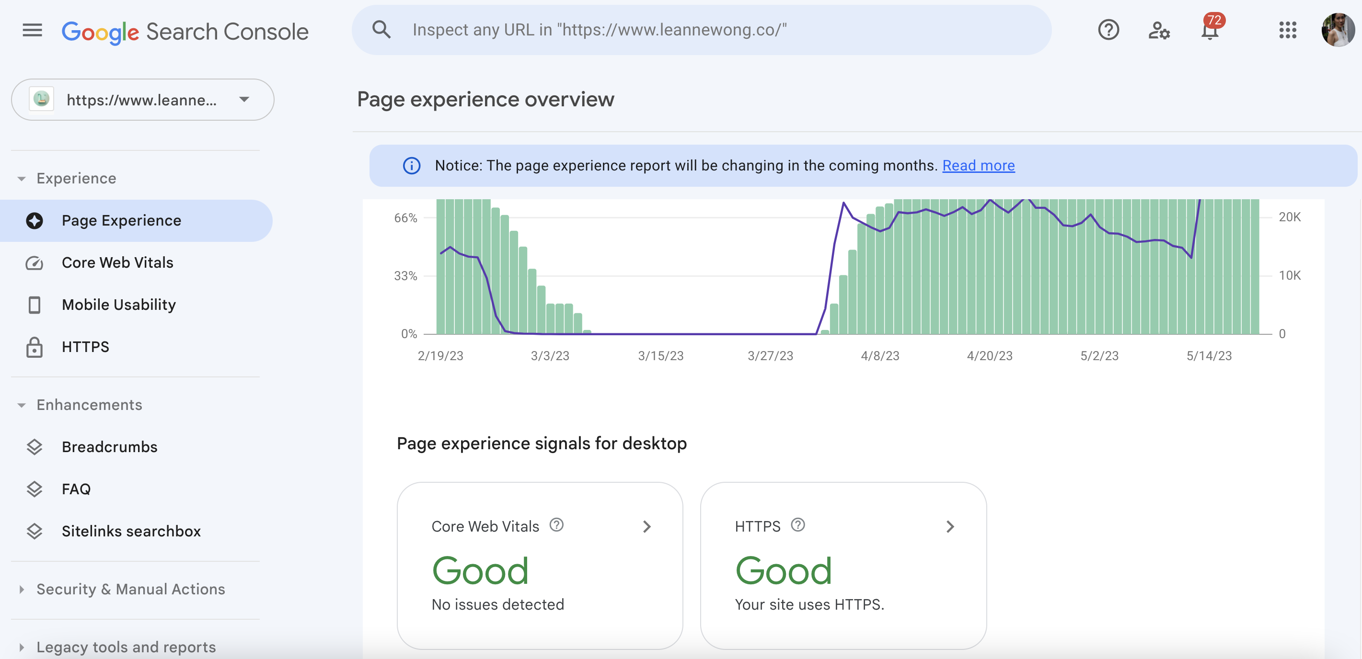Click the 20K right axis label
Viewport: 1362px width, 659px height.
(x=1290, y=216)
